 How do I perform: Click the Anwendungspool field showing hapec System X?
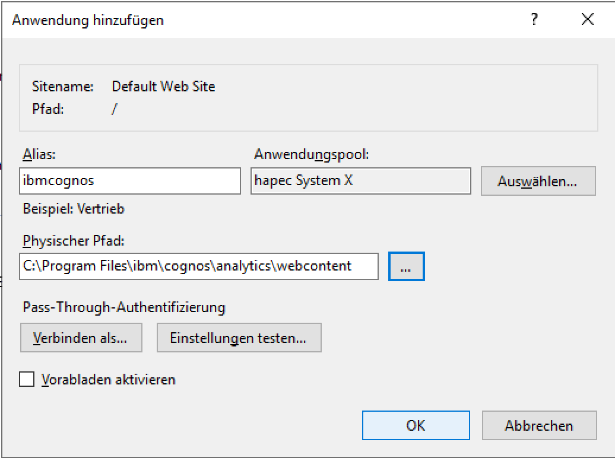coord(360,181)
